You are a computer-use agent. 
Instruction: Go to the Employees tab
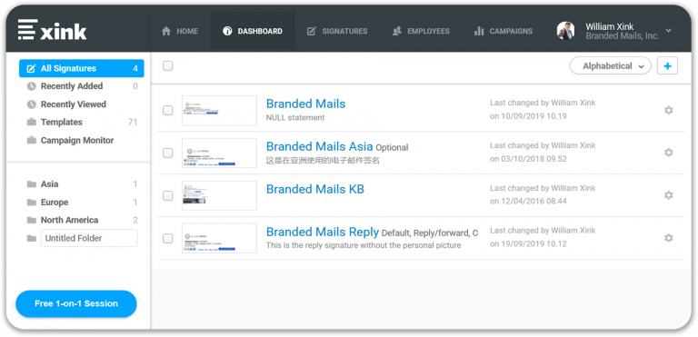point(421,31)
